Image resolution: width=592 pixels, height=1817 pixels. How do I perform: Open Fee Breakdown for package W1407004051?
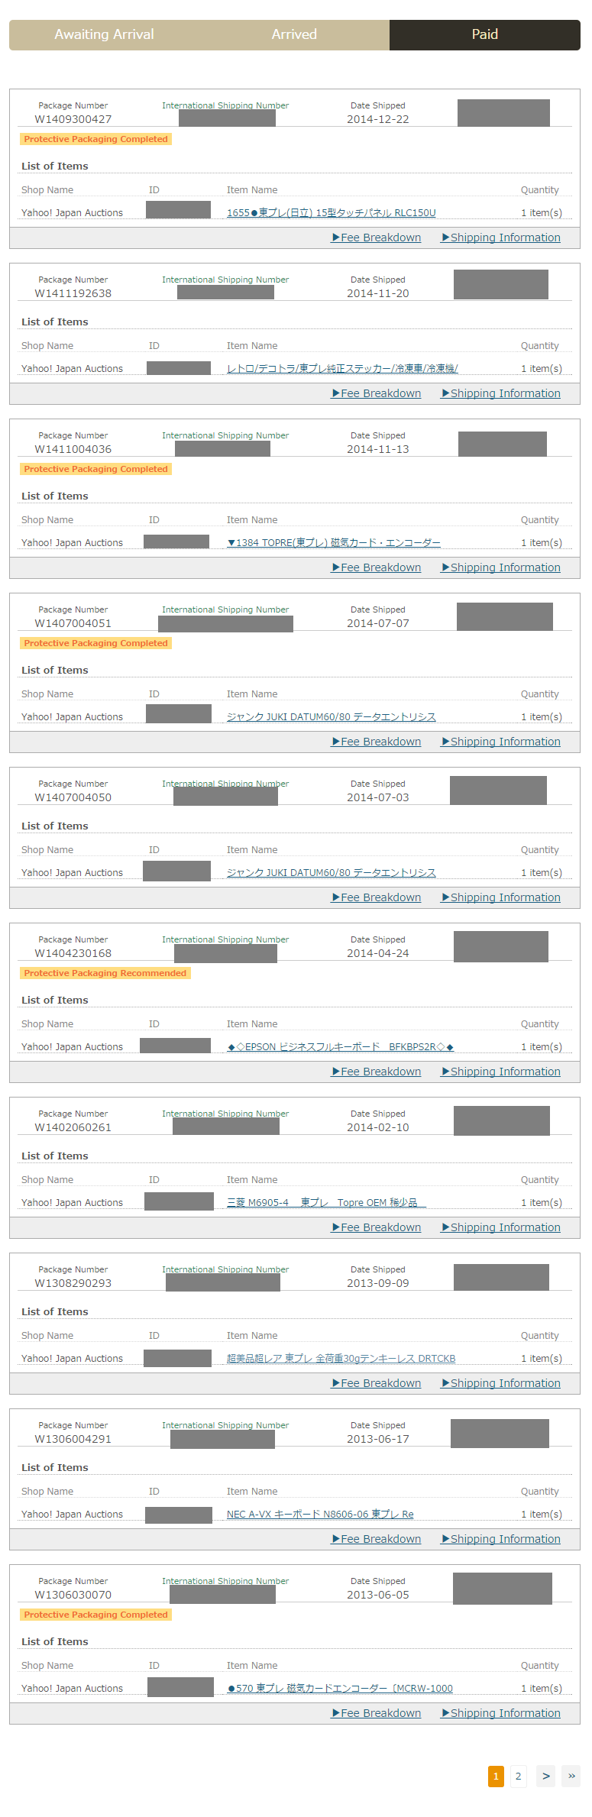pos(377,742)
